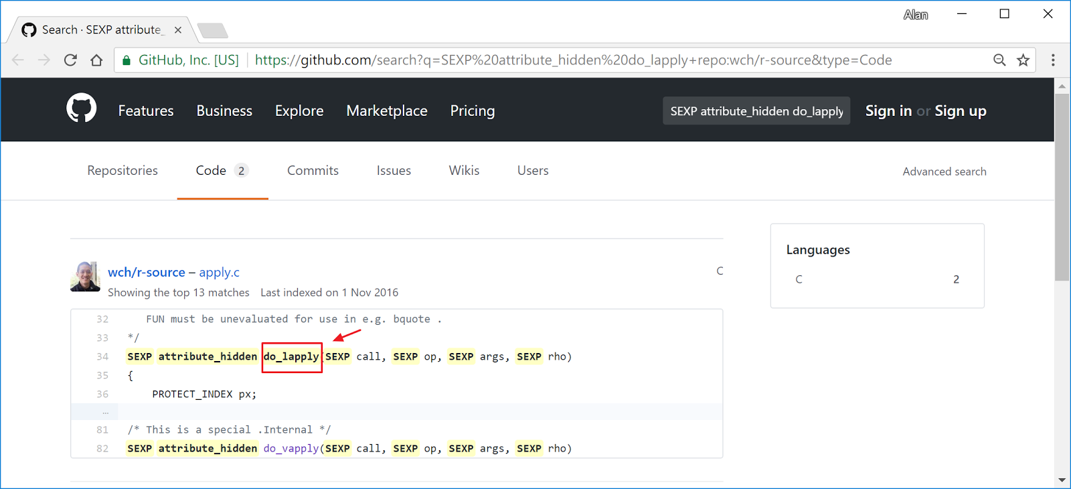Reload the page with the refresh icon
This screenshot has width=1071, height=489.
pos(70,60)
